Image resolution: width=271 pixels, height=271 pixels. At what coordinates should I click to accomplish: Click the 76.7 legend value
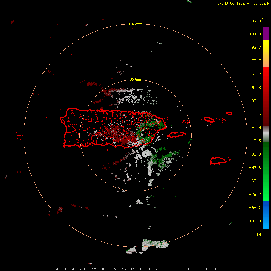tap(256, 61)
